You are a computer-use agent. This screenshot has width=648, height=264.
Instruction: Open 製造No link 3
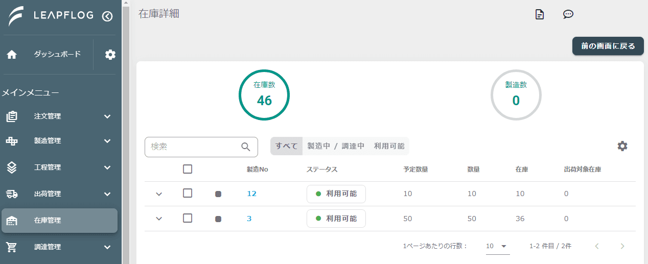249,219
